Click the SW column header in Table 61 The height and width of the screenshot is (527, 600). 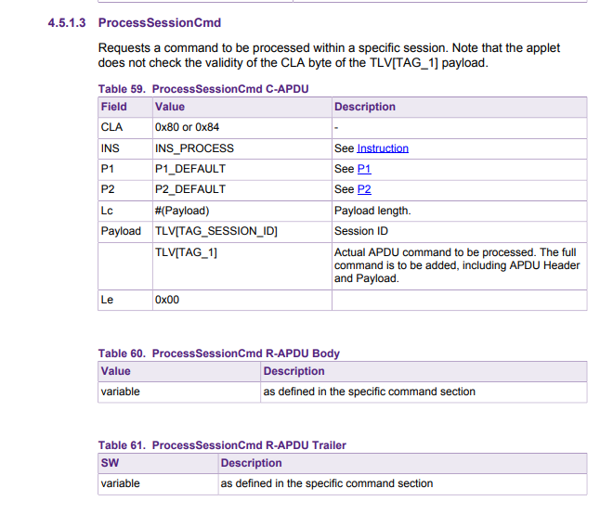point(110,463)
